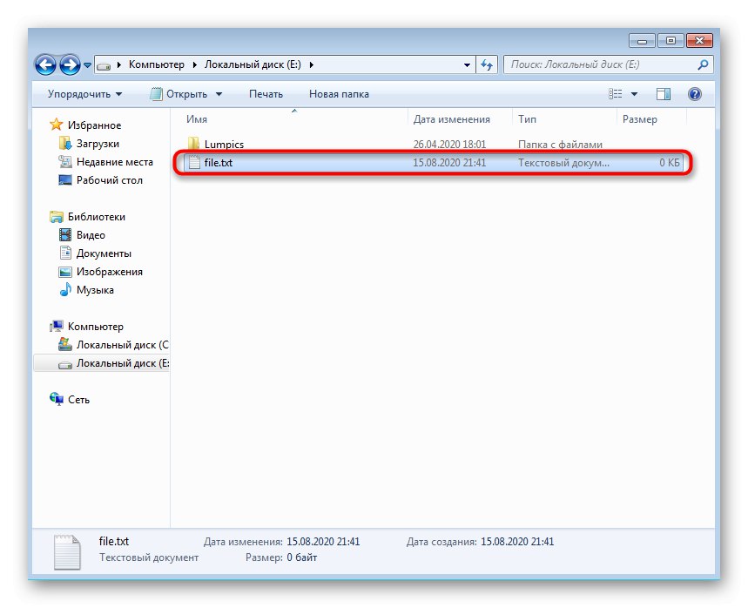
Task: Click the date 15.08.2020 21:41 in file.txt row
Action: point(449,162)
